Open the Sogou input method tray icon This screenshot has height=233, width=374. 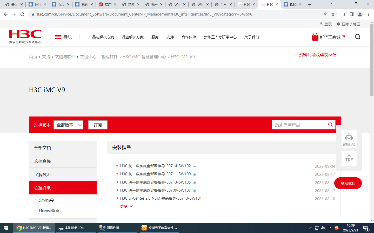pos(337,228)
